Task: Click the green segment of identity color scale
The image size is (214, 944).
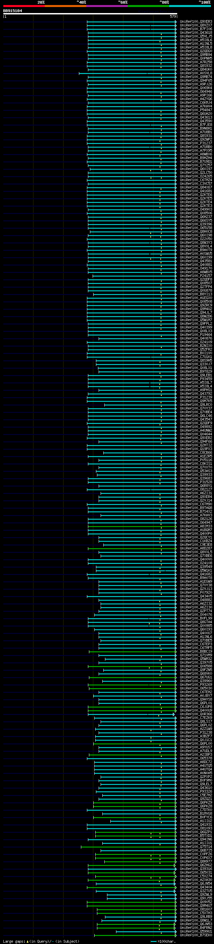Action: 148,6
